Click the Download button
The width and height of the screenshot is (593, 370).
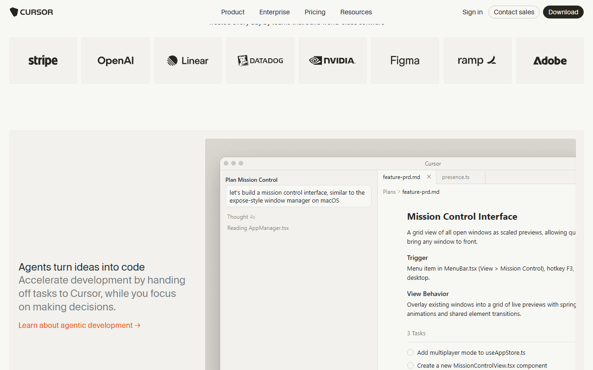click(x=563, y=12)
